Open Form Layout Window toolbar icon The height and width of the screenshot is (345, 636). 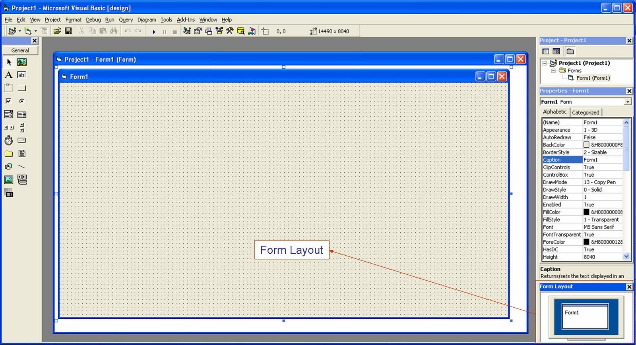tap(208, 31)
